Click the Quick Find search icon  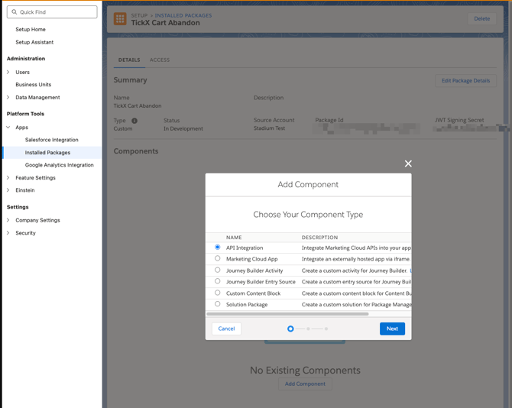pyautogui.click(x=15, y=12)
